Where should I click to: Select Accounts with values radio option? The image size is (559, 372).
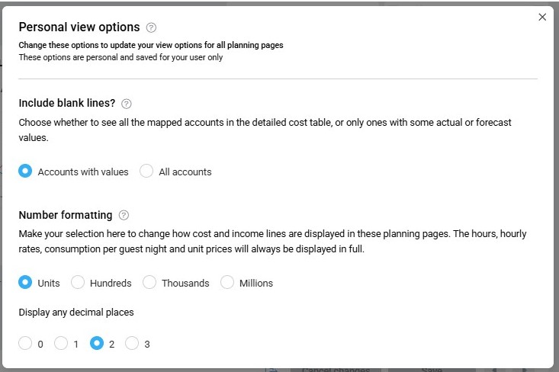pyautogui.click(x=25, y=172)
